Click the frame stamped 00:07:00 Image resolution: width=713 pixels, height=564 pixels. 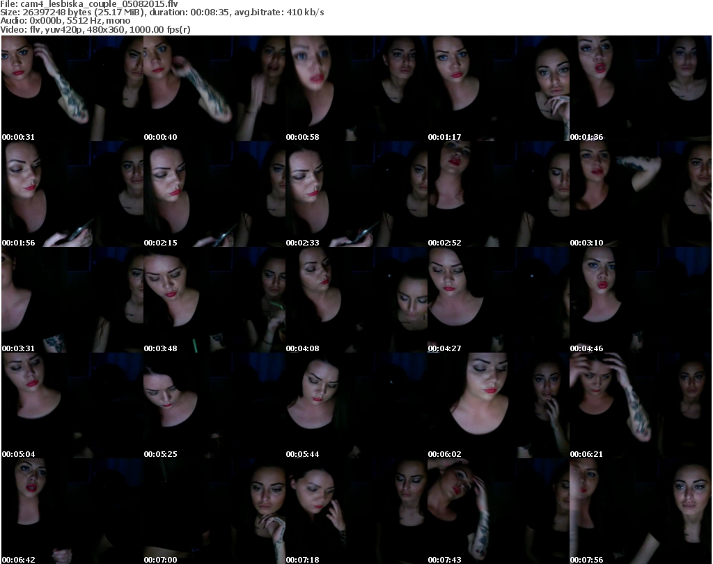214,511
